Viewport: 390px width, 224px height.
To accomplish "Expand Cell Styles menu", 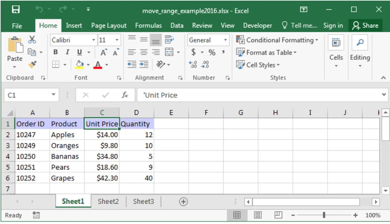I will 258,65.
